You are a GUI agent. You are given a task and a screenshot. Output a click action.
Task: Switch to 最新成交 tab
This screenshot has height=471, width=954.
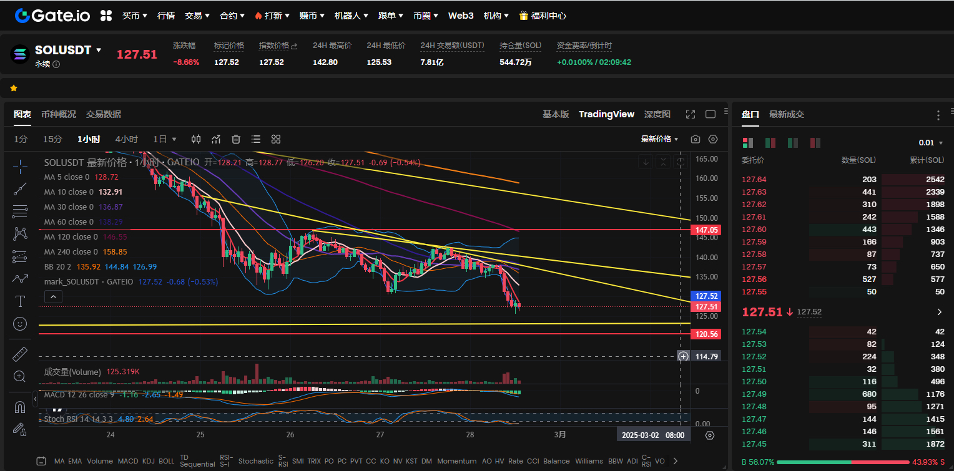click(x=787, y=114)
